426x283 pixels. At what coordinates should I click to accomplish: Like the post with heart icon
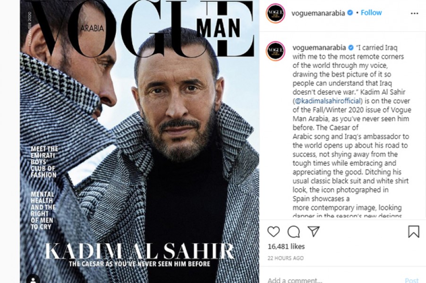(273, 232)
